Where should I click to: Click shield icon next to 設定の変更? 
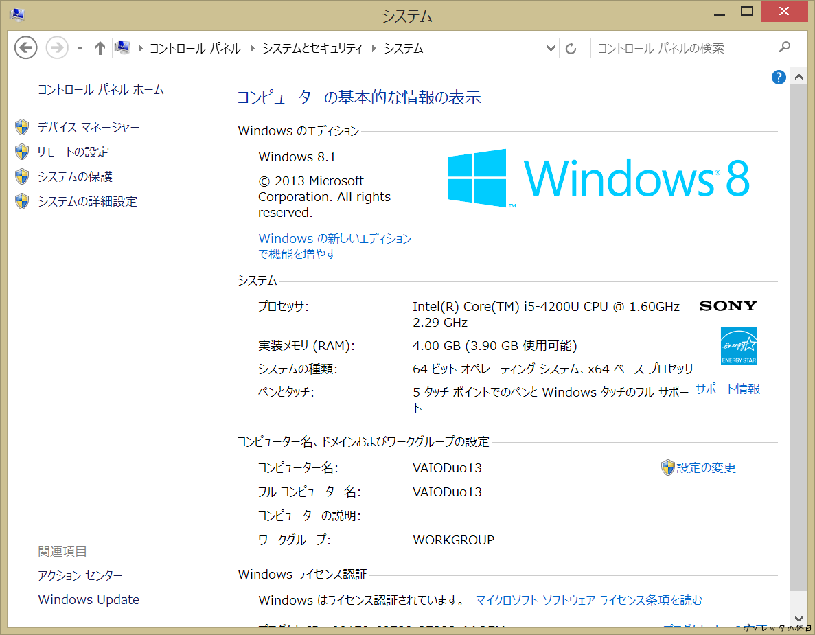click(667, 467)
